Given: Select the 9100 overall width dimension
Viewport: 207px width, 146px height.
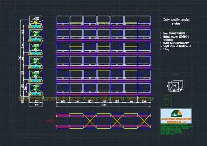Looking at the screenshot, I should click(103, 105).
